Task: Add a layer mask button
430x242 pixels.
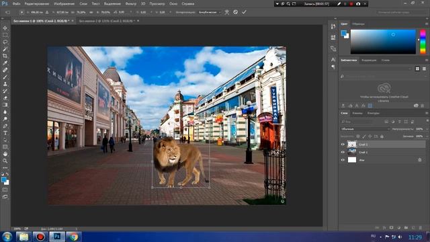Action: click(x=391, y=228)
